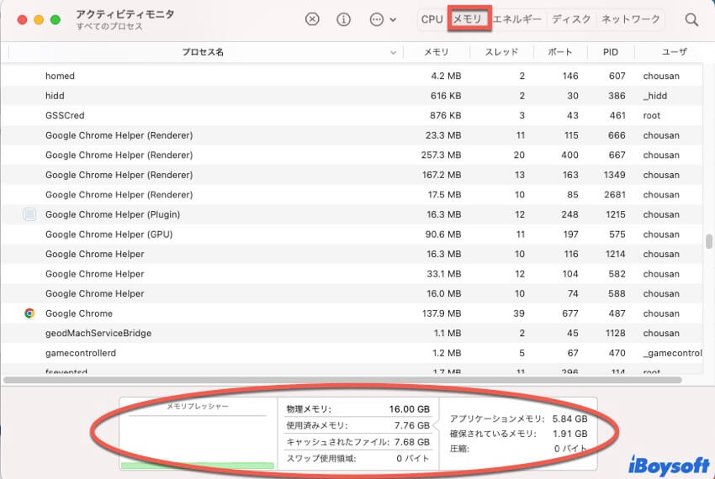Sort by スレッド column header

click(x=501, y=52)
